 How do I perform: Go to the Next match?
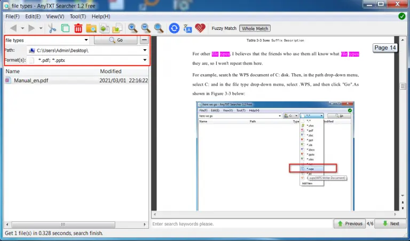pos(390,224)
